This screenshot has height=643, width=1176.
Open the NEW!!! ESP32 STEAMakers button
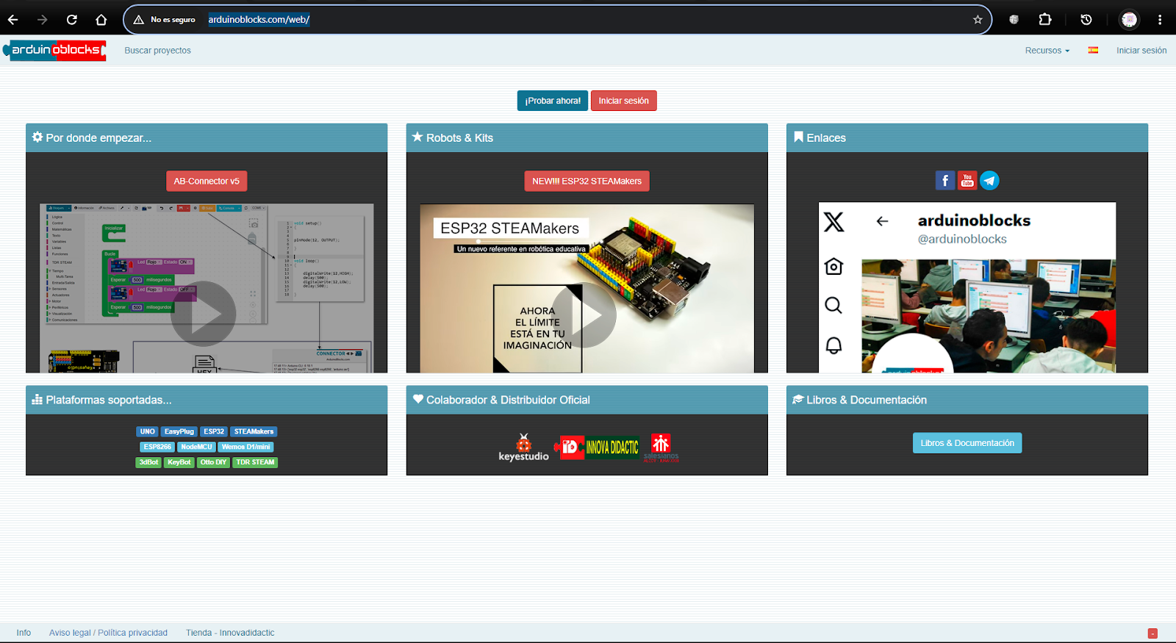coord(587,181)
